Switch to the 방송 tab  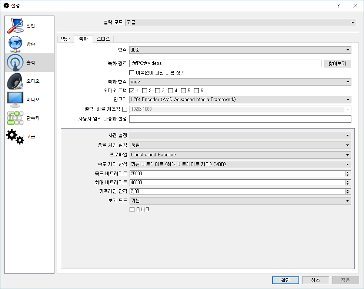point(65,39)
